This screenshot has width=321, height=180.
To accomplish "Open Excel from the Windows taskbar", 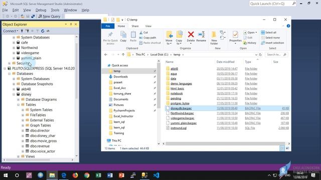I will [x=98, y=175].
